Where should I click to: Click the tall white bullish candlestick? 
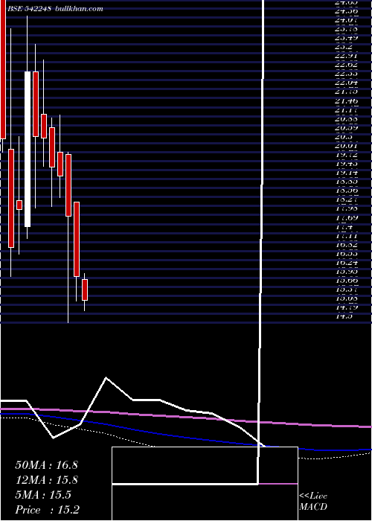[x=28, y=149]
